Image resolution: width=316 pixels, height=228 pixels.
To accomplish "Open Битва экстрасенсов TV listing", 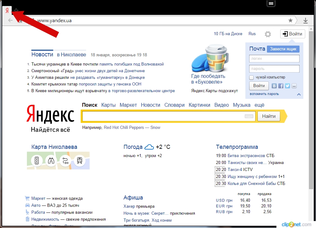I will (246, 155).
